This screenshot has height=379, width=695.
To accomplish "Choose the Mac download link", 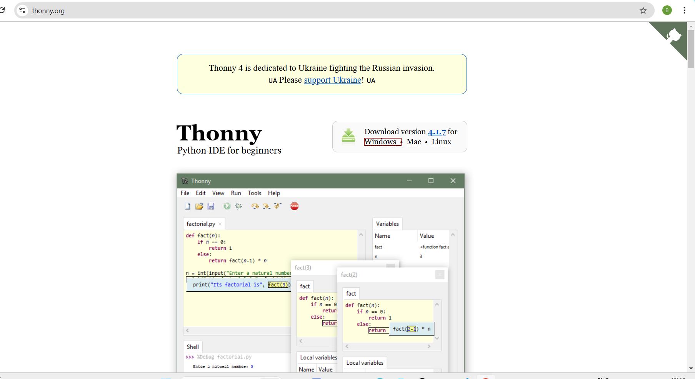I will 414,142.
